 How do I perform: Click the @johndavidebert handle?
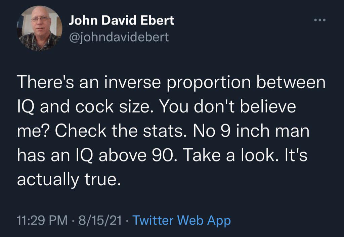click(x=119, y=37)
